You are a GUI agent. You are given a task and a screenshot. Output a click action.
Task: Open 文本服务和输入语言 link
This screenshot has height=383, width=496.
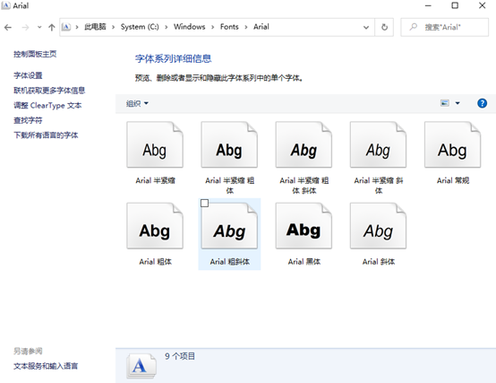[x=46, y=366]
